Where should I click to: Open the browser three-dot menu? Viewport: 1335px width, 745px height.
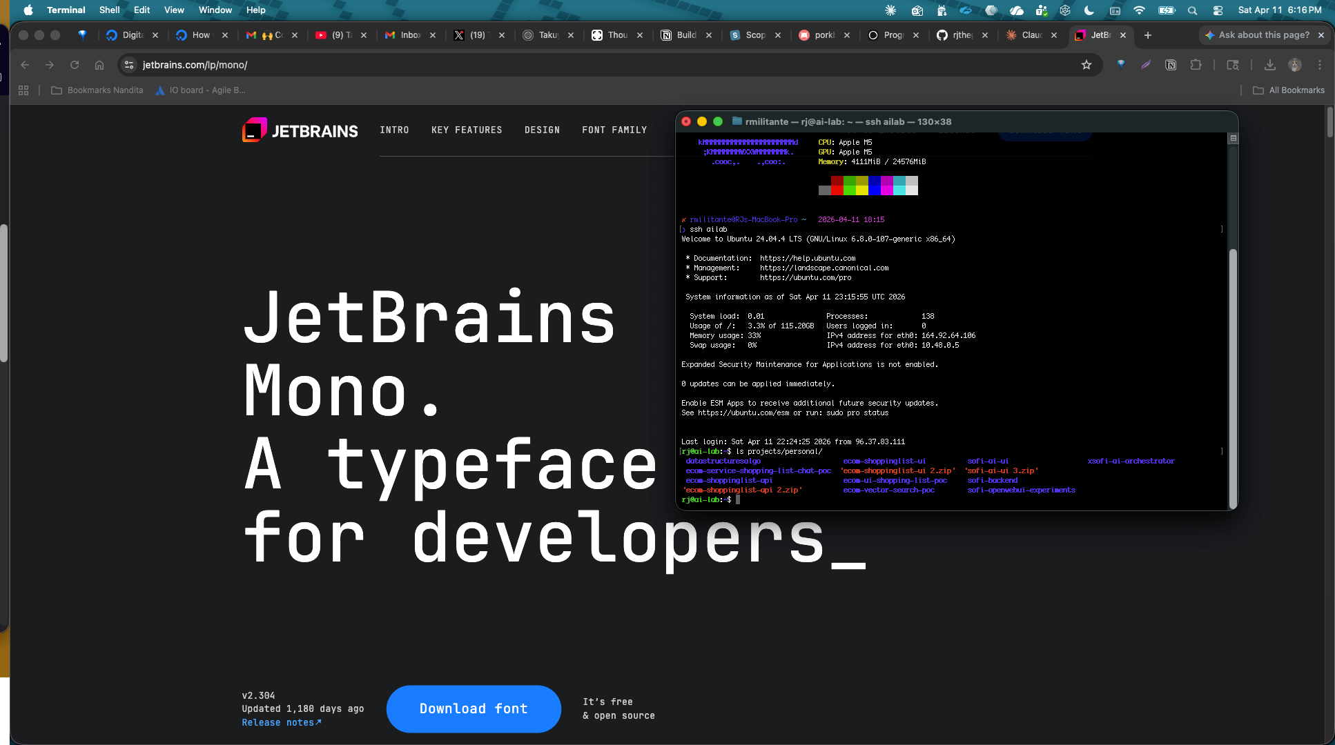[1320, 65]
